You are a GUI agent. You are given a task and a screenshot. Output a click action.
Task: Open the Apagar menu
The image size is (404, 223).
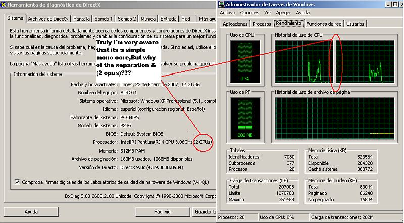(x=283, y=13)
